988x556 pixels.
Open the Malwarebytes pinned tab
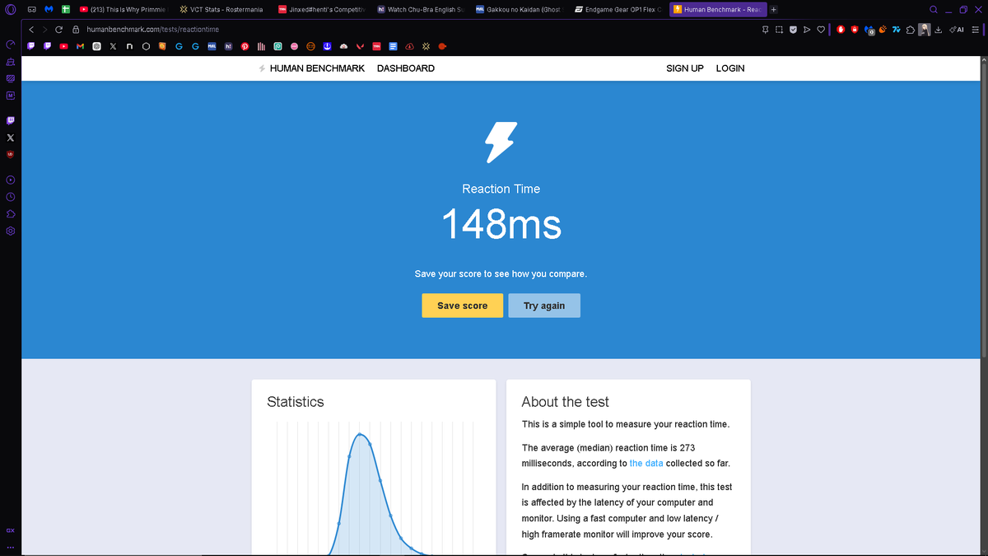pyautogui.click(x=49, y=10)
